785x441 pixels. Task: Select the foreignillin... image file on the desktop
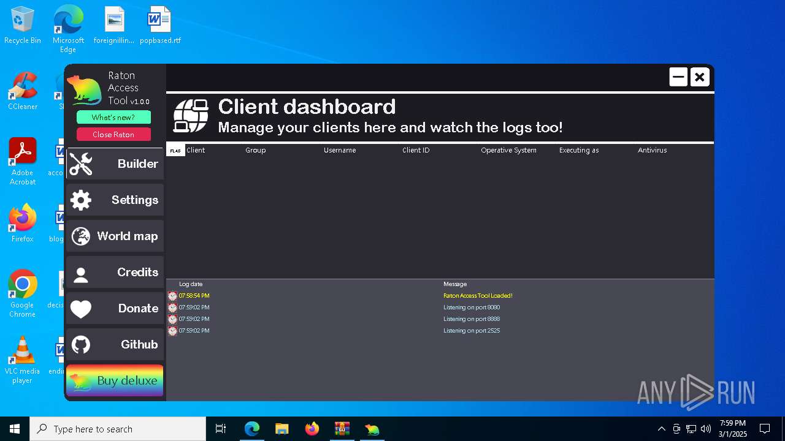click(114, 26)
